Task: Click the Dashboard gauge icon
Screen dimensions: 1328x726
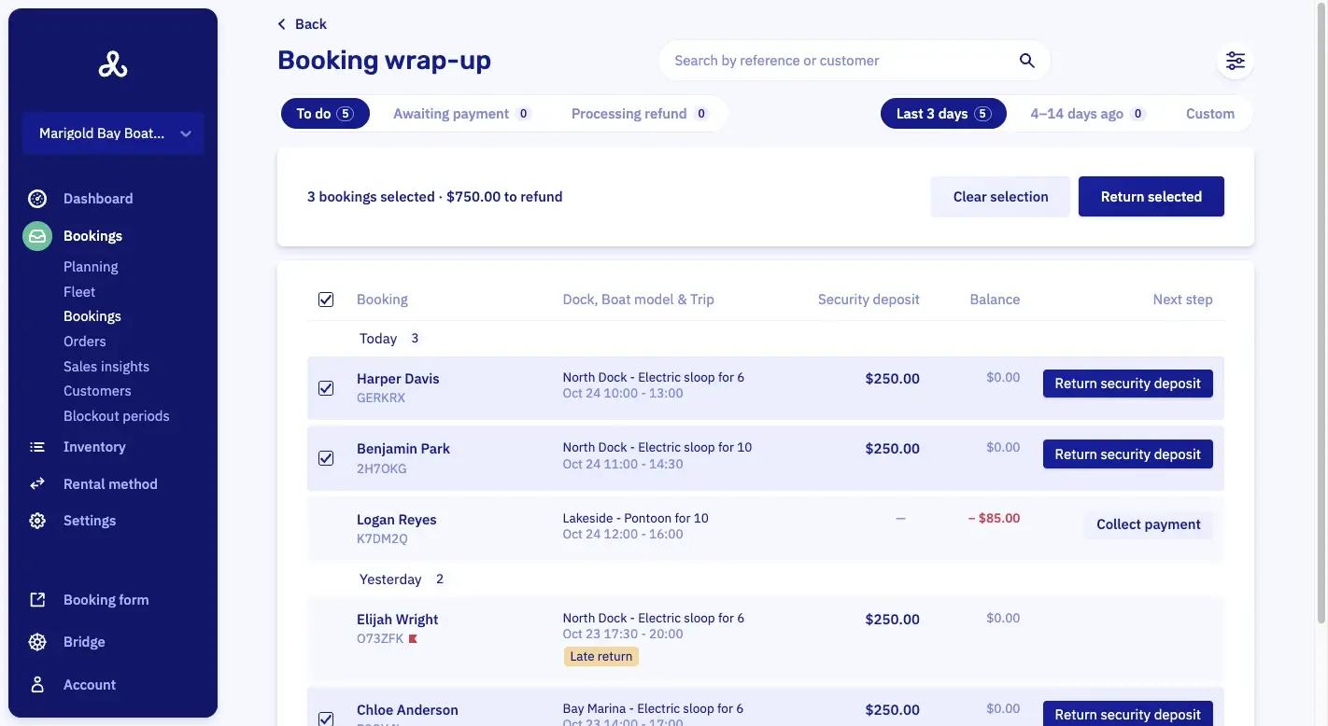Action: 37,199
